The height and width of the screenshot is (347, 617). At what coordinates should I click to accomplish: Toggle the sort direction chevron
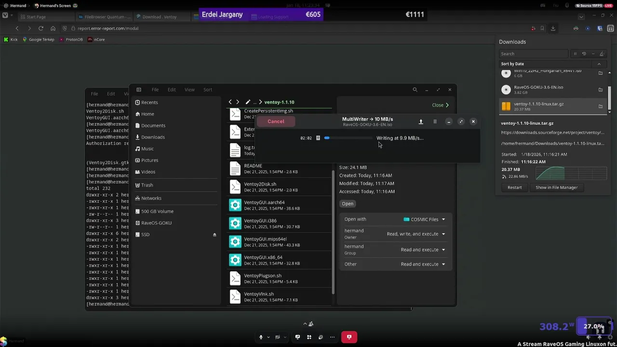pyautogui.click(x=599, y=64)
